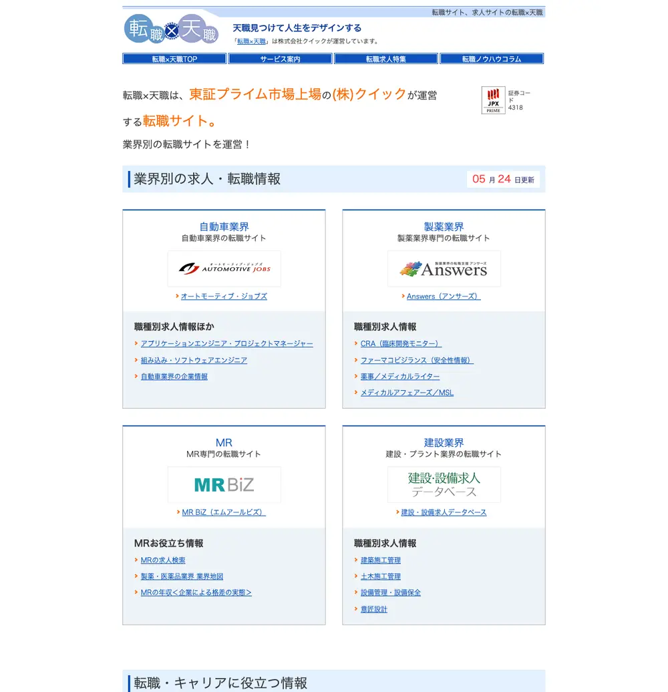Open 組み込み・ソフトウェアエンジニア link
Image resolution: width=668 pixels, height=692 pixels.
pos(194,360)
